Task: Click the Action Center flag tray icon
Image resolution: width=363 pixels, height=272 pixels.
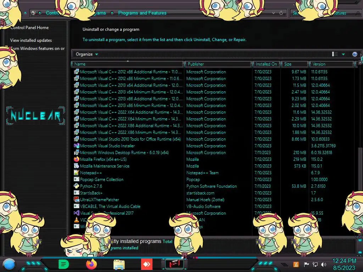Action: click(306, 264)
